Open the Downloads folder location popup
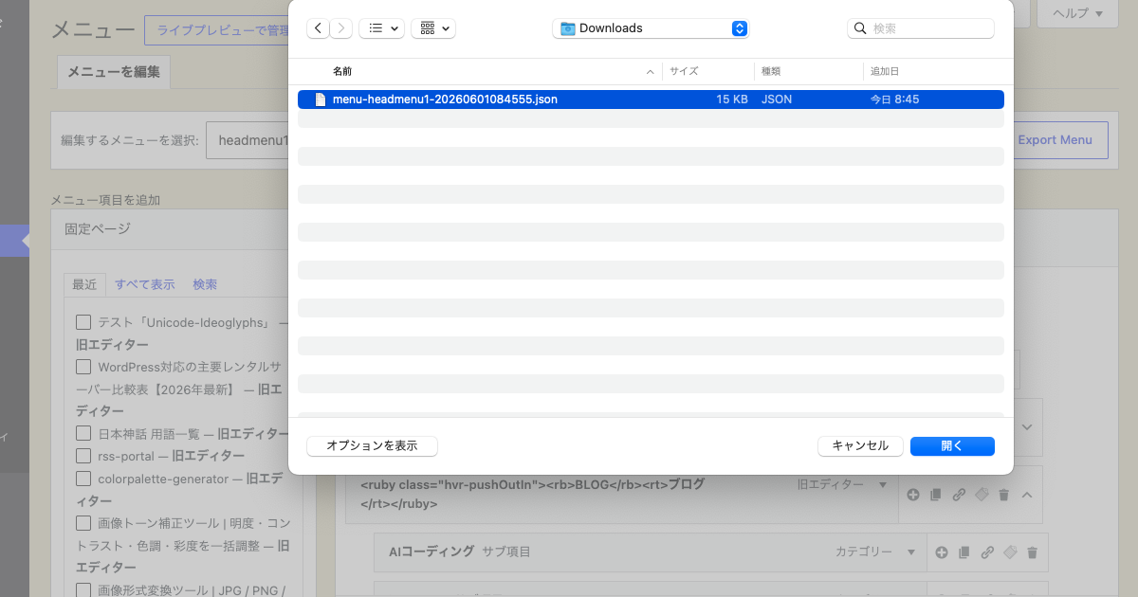Image resolution: width=1138 pixels, height=597 pixels. [651, 28]
